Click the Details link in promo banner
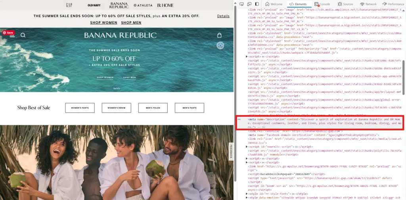Viewport: 406px width, 200px height. coord(223,16)
